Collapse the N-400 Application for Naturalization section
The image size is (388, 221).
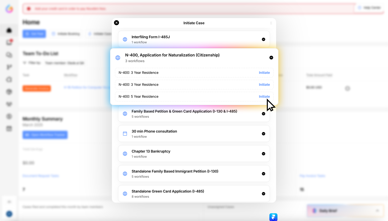tap(271, 58)
